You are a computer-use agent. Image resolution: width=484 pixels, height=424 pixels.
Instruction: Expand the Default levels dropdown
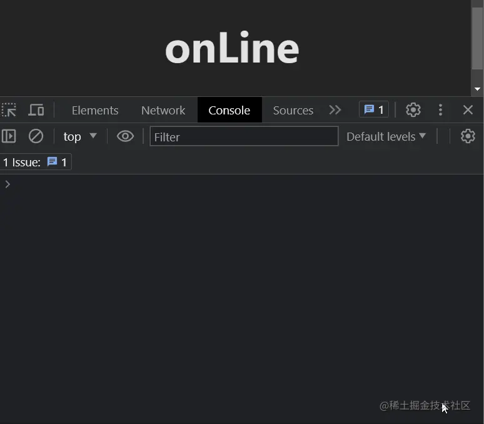coord(386,136)
